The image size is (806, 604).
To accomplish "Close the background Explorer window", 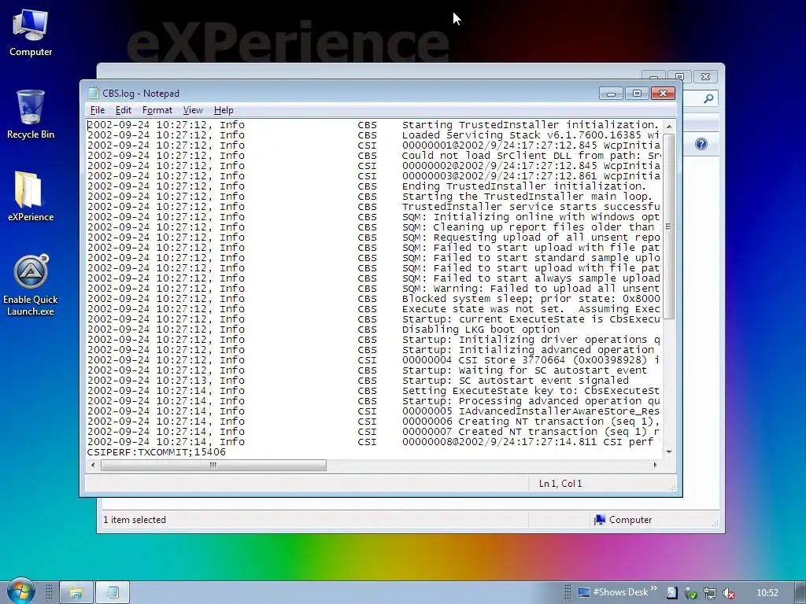I will tap(706, 76).
